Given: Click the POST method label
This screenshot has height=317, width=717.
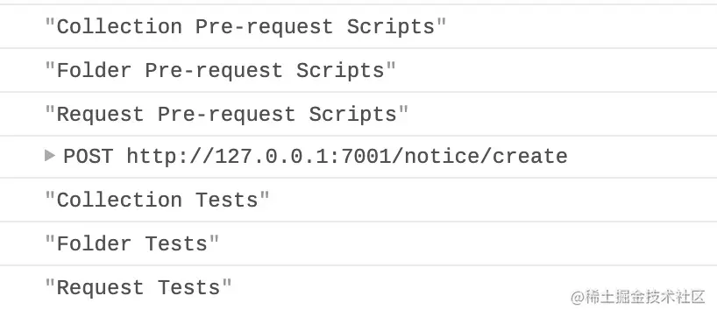Looking at the screenshot, I should click(89, 156).
